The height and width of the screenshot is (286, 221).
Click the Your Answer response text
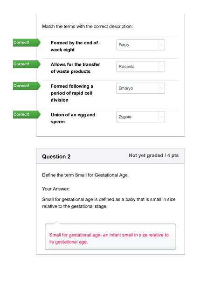pyautogui.click(x=109, y=203)
